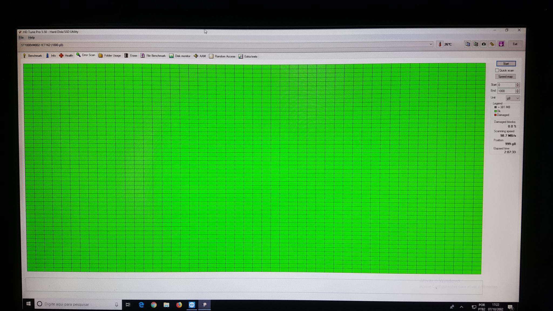The width and height of the screenshot is (553, 311).
Task: Click the taskbar search box
Action: [x=78, y=304]
